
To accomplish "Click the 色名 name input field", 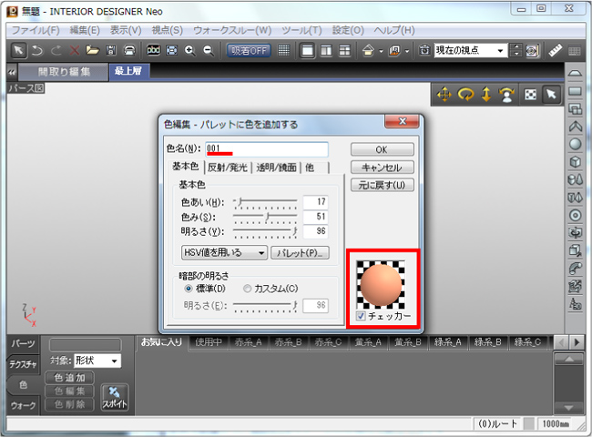I will tap(266, 148).
